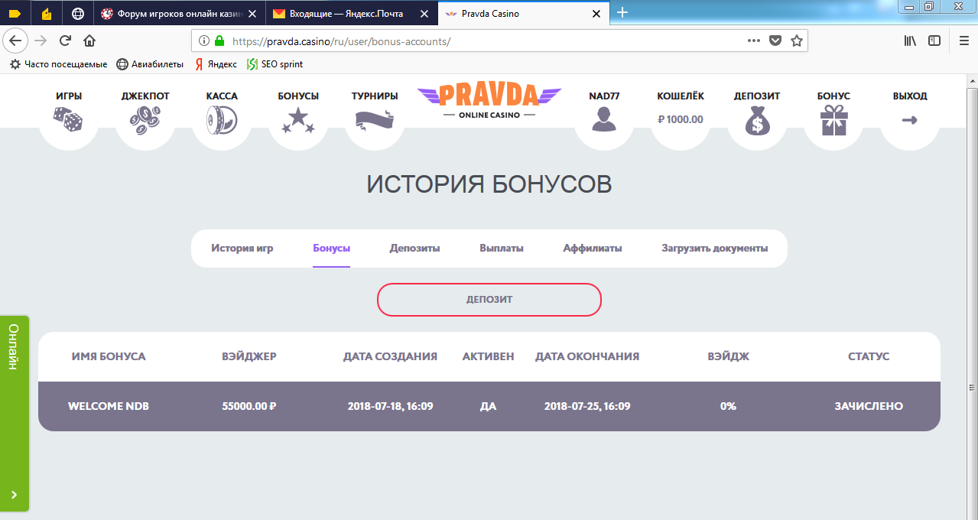Open NAD77 user profile icon
The height and width of the screenshot is (520, 978).
[604, 120]
